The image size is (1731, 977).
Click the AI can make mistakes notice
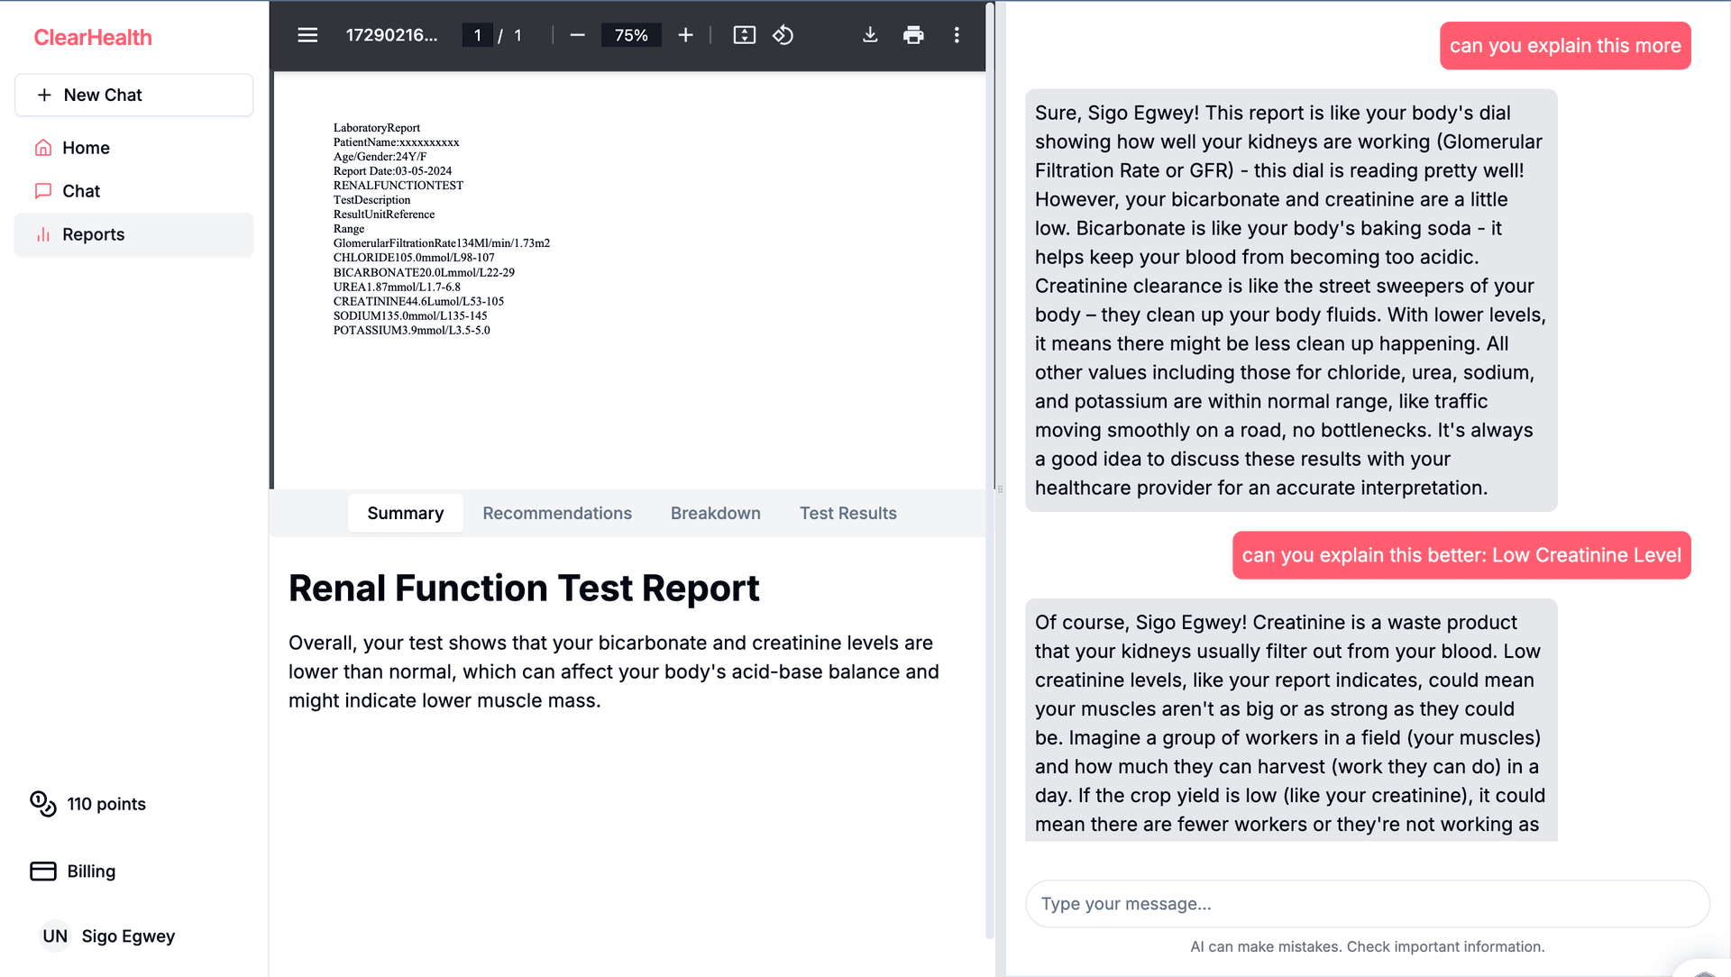[x=1367, y=946]
